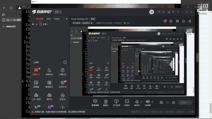This screenshot has height=119, width=212.
Task: Toggle lock for 全屏 1 source
Action: [x=37, y=24]
